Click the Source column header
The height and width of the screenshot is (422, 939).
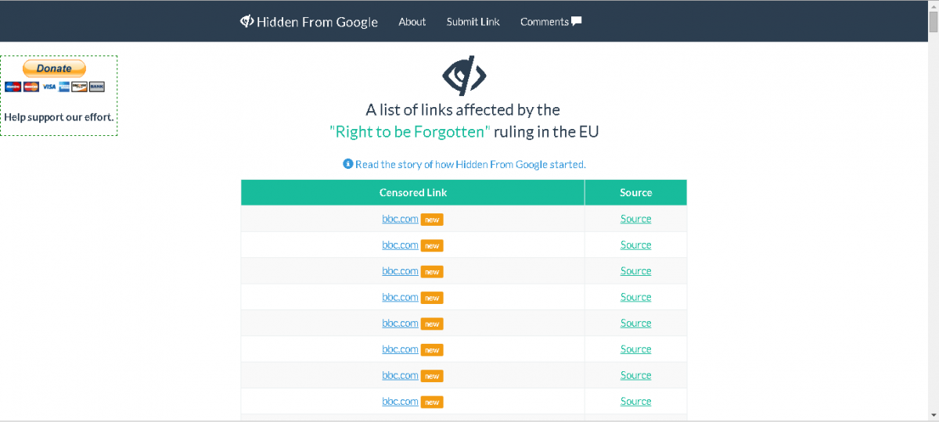pos(635,192)
